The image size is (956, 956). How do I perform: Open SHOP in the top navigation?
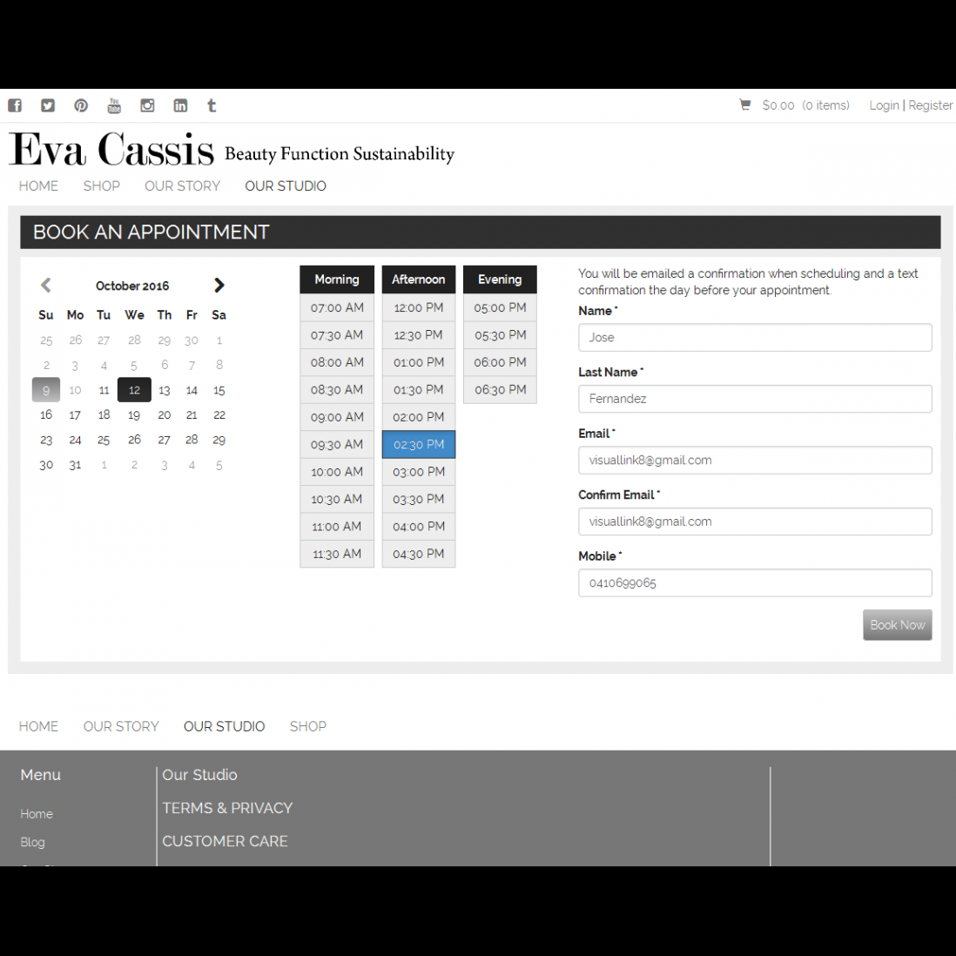tap(102, 185)
